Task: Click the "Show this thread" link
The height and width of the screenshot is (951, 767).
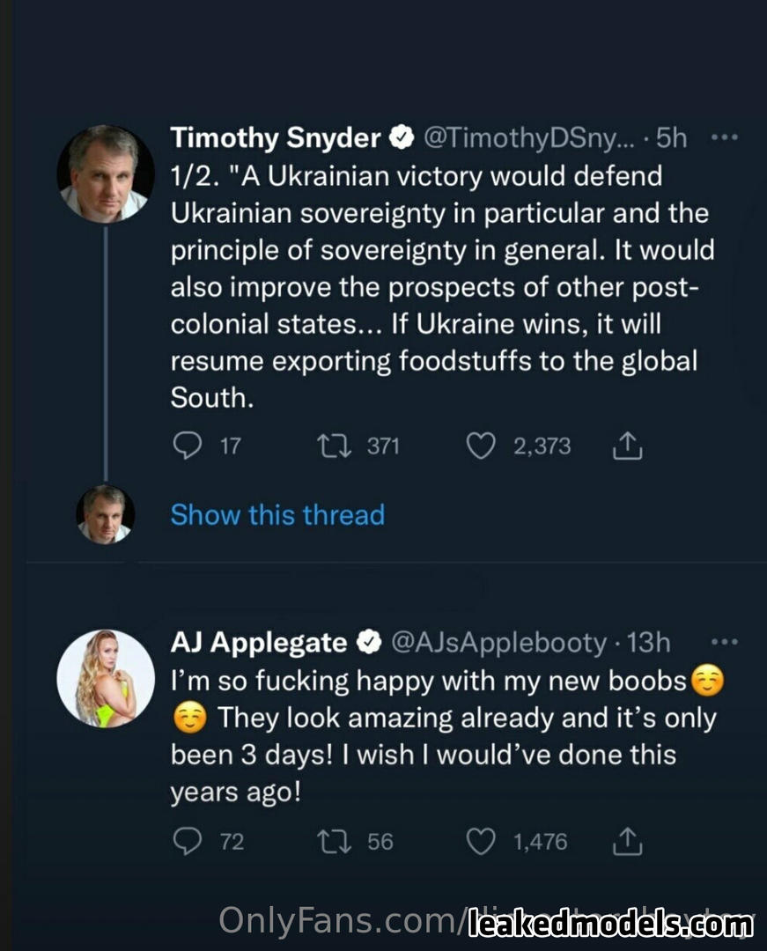Action: click(277, 514)
